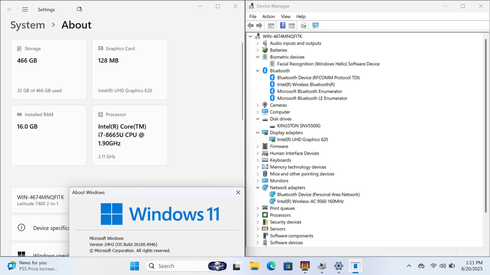Select Bluetooth Device (RFCOMM Protocol TDI)
Image resolution: width=490 pixels, height=275 pixels.
coord(318,78)
